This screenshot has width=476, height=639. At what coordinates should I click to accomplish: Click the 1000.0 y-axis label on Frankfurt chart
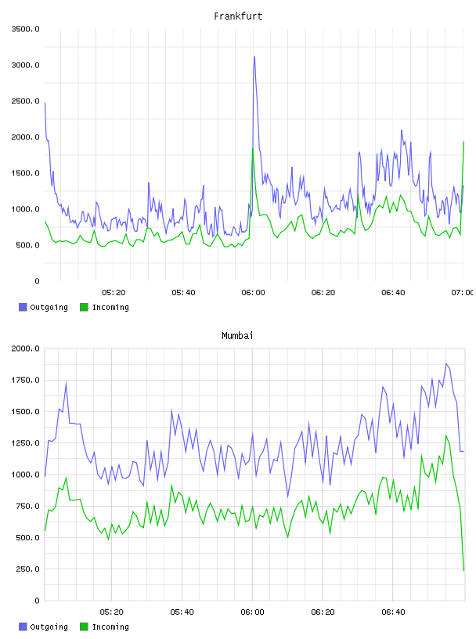(x=26, y=209)
